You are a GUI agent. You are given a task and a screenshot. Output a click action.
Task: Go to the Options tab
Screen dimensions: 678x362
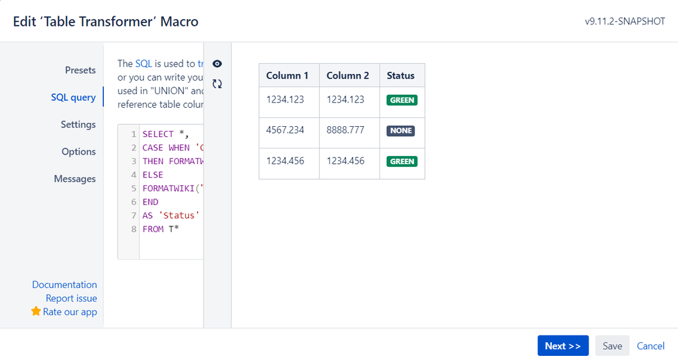79,152
